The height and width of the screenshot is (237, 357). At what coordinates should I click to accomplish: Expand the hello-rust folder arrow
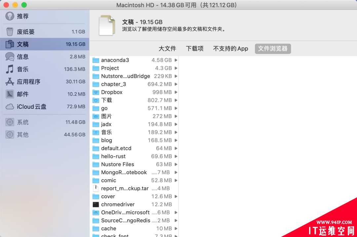(176, 156)
